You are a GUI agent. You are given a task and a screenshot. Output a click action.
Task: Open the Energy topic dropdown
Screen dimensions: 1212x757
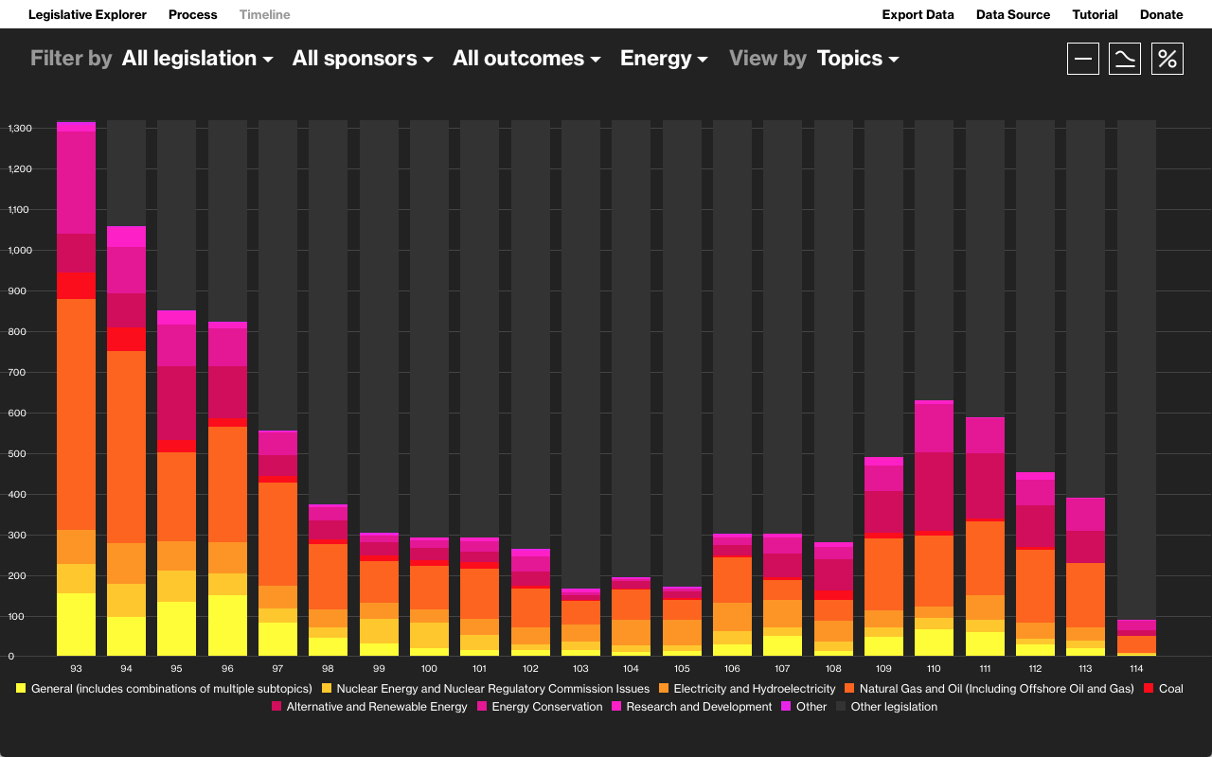(664, 58)
